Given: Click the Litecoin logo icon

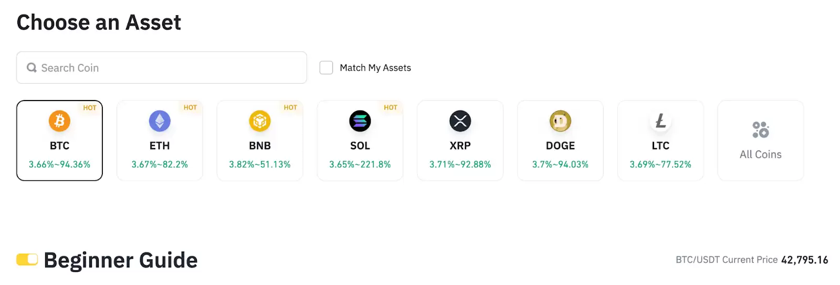Looking at the screenshot, I should point(660,121).
